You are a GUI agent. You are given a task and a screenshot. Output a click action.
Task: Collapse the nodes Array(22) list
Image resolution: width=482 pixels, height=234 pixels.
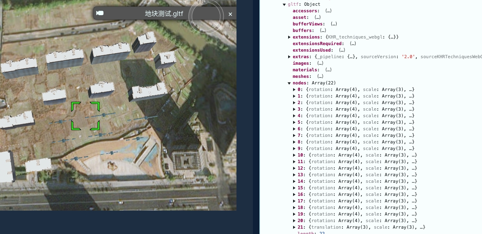pos(289,83)
